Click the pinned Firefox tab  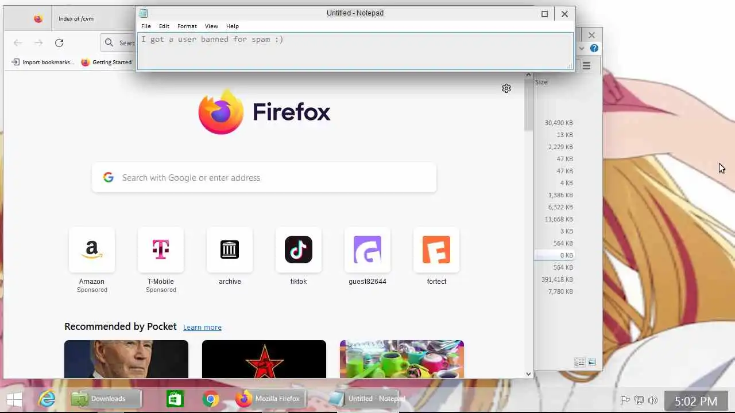(x=38, y=19)
